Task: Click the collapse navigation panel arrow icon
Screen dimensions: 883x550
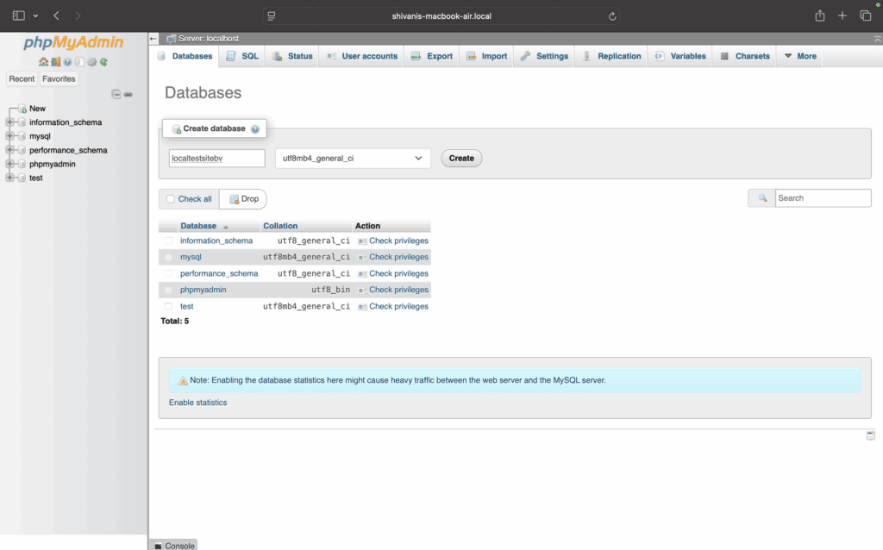Action: [x=153, y=39]
